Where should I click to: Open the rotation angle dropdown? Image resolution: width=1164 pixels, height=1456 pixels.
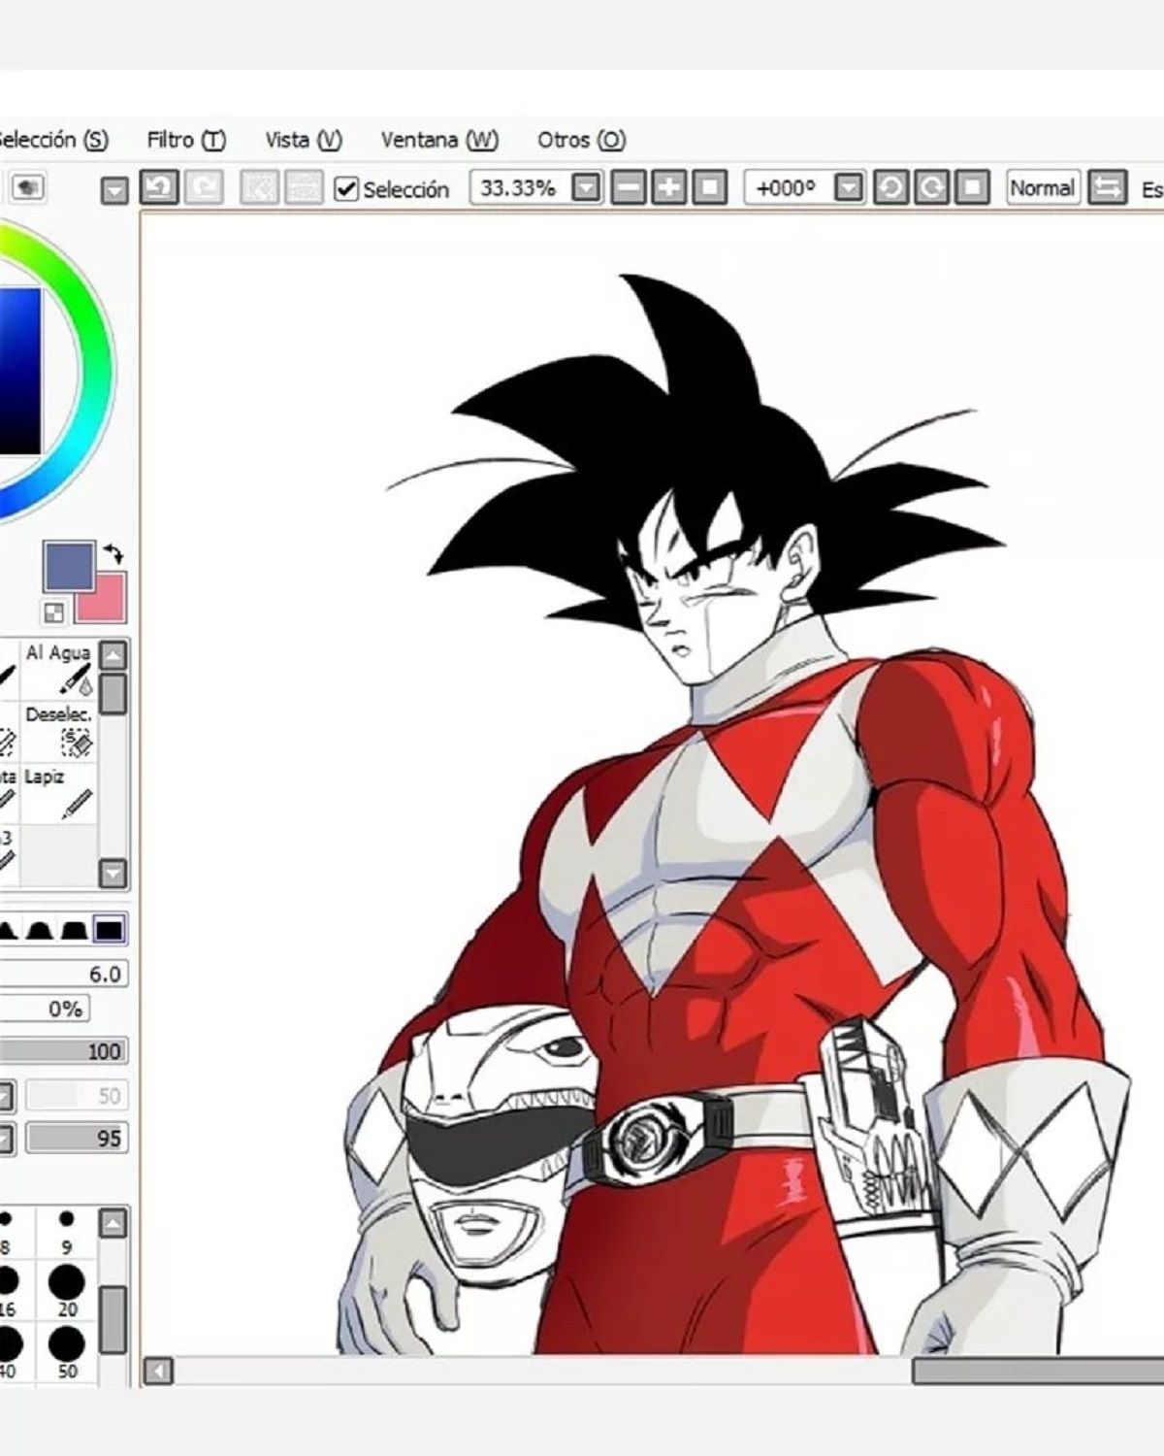pos(850,189)
